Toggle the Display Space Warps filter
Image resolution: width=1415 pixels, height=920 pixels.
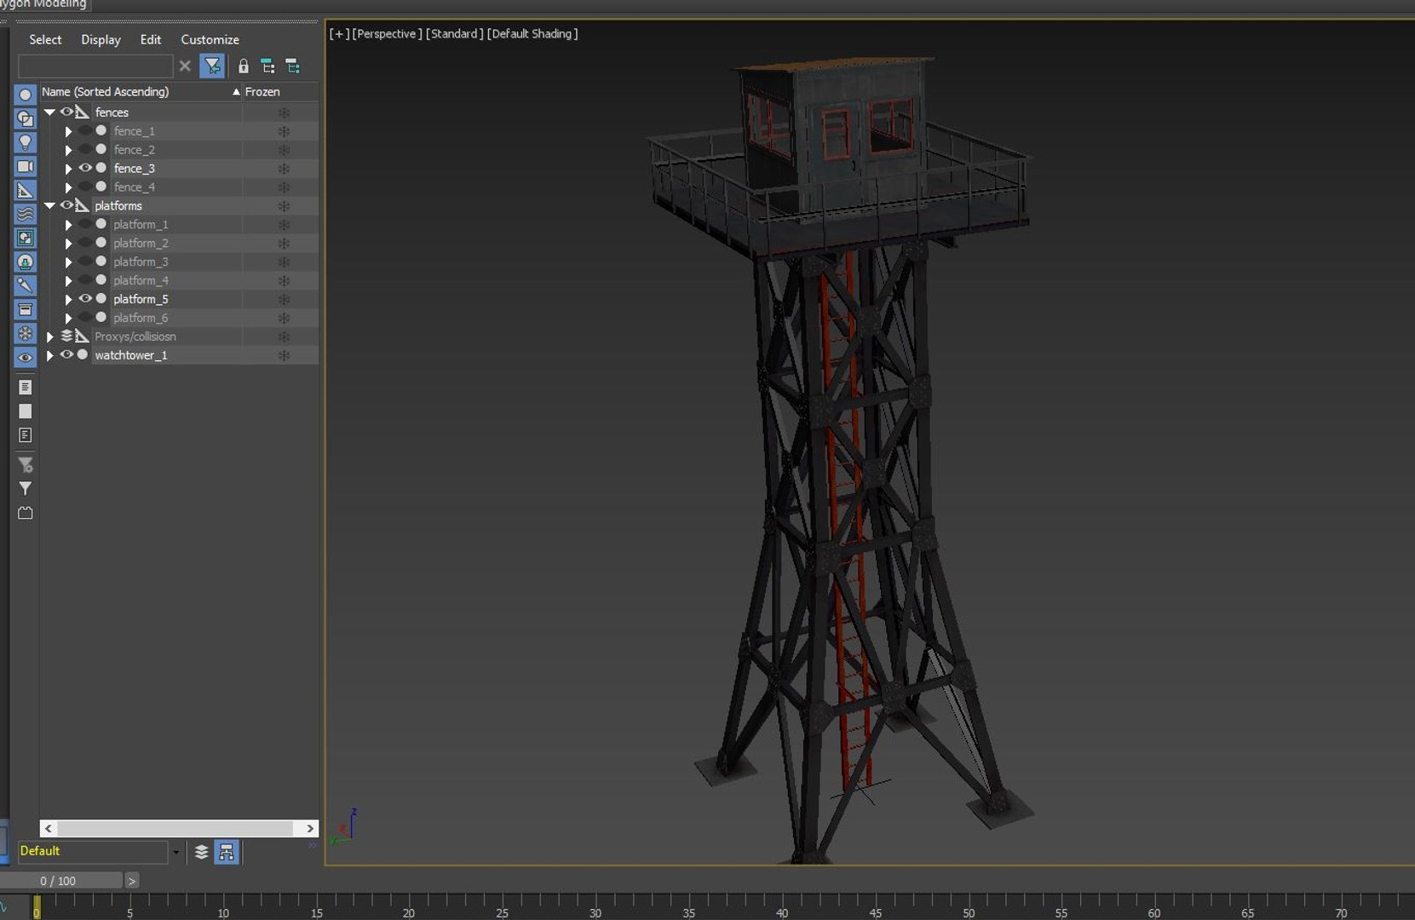[x=25, y=214]
